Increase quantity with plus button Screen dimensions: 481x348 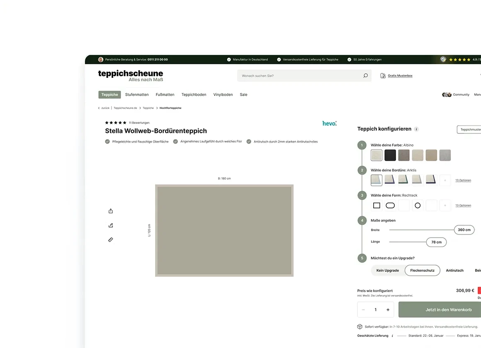point(388,309)
